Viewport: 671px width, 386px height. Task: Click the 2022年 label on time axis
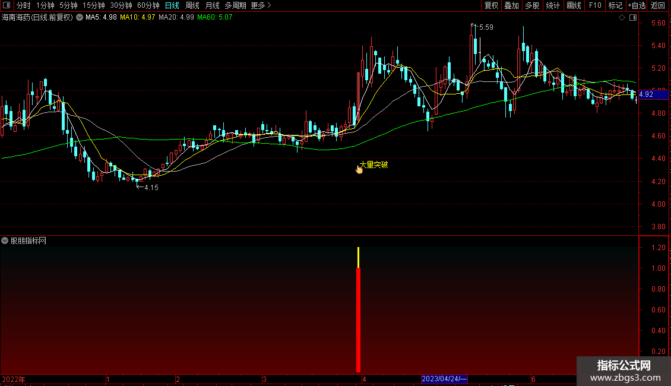coord(13,379)
